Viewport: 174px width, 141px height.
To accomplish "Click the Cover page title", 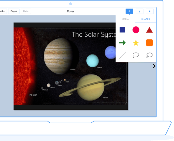I will pos(70,11).
